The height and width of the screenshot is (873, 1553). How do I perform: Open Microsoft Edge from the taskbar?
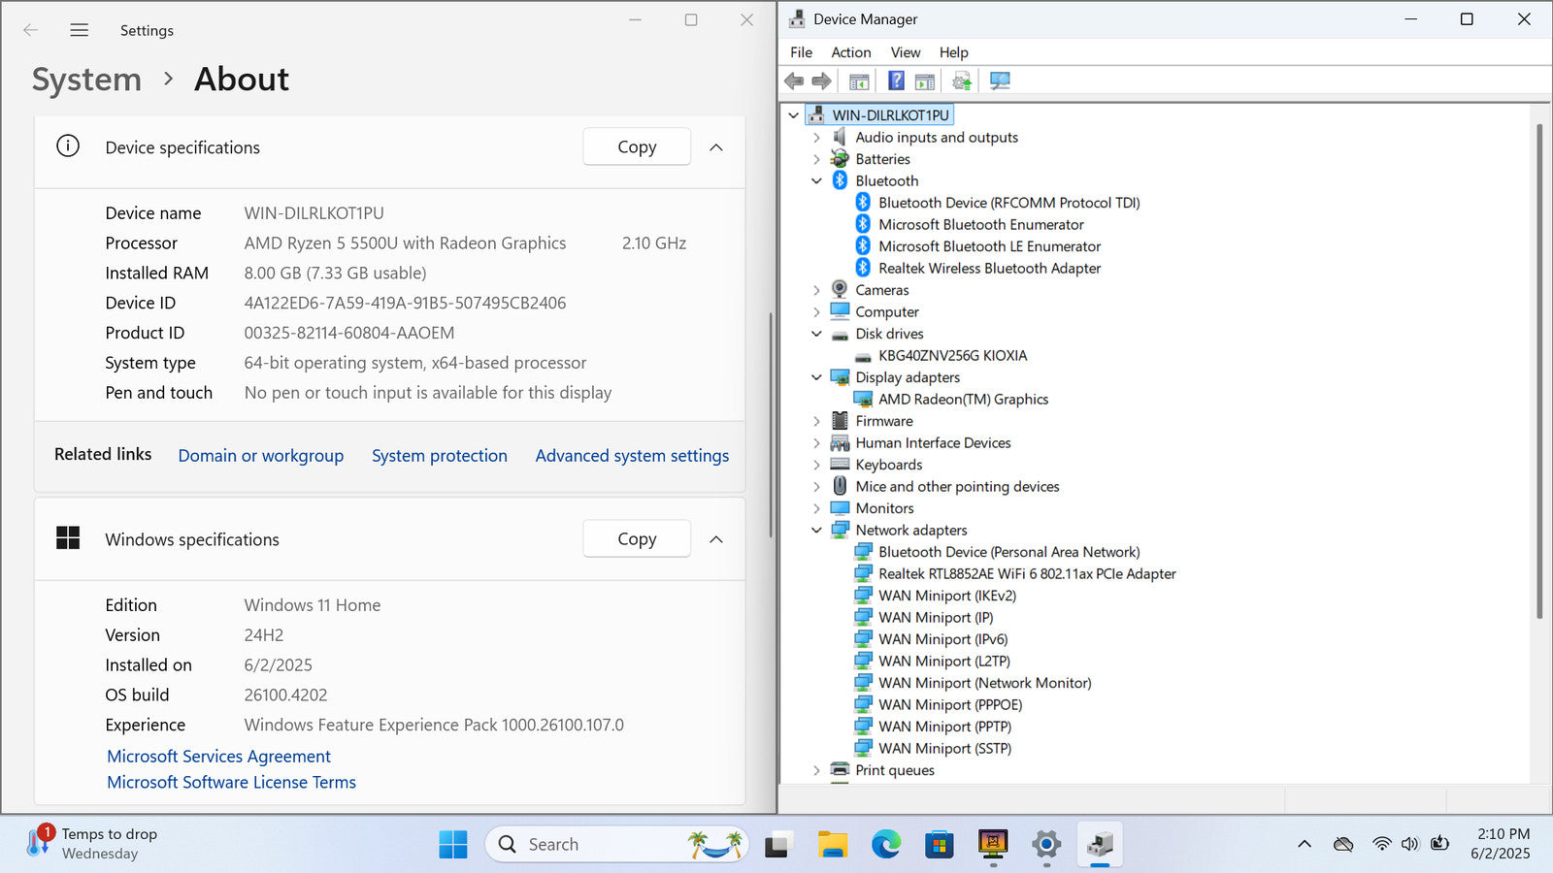(885, 845)
